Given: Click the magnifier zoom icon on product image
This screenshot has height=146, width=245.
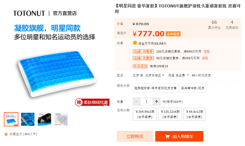Looking at the screenshot, I should click(106, 104).
